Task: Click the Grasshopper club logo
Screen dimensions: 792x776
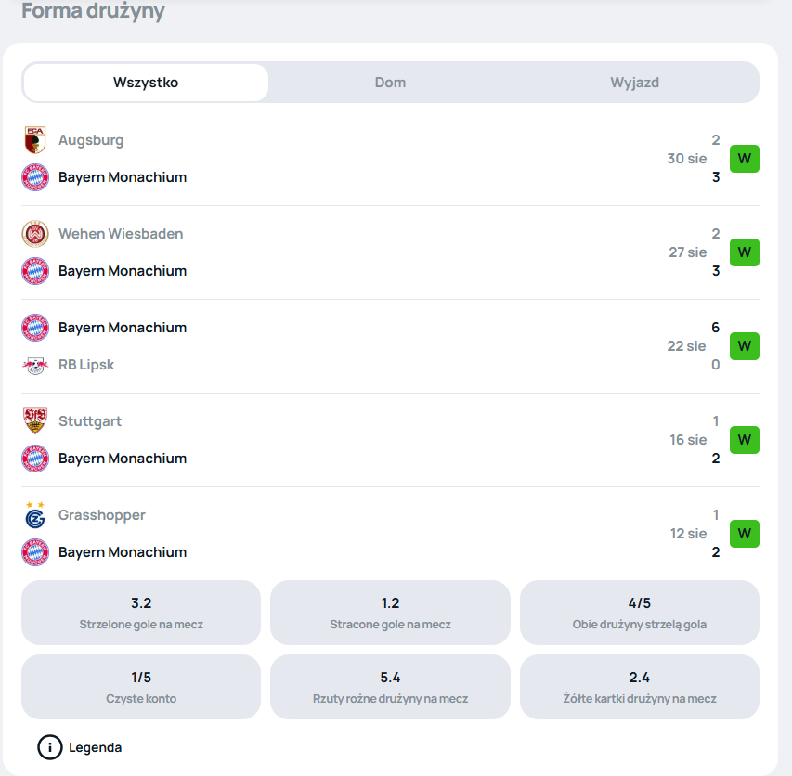Action: coord(35,515)
